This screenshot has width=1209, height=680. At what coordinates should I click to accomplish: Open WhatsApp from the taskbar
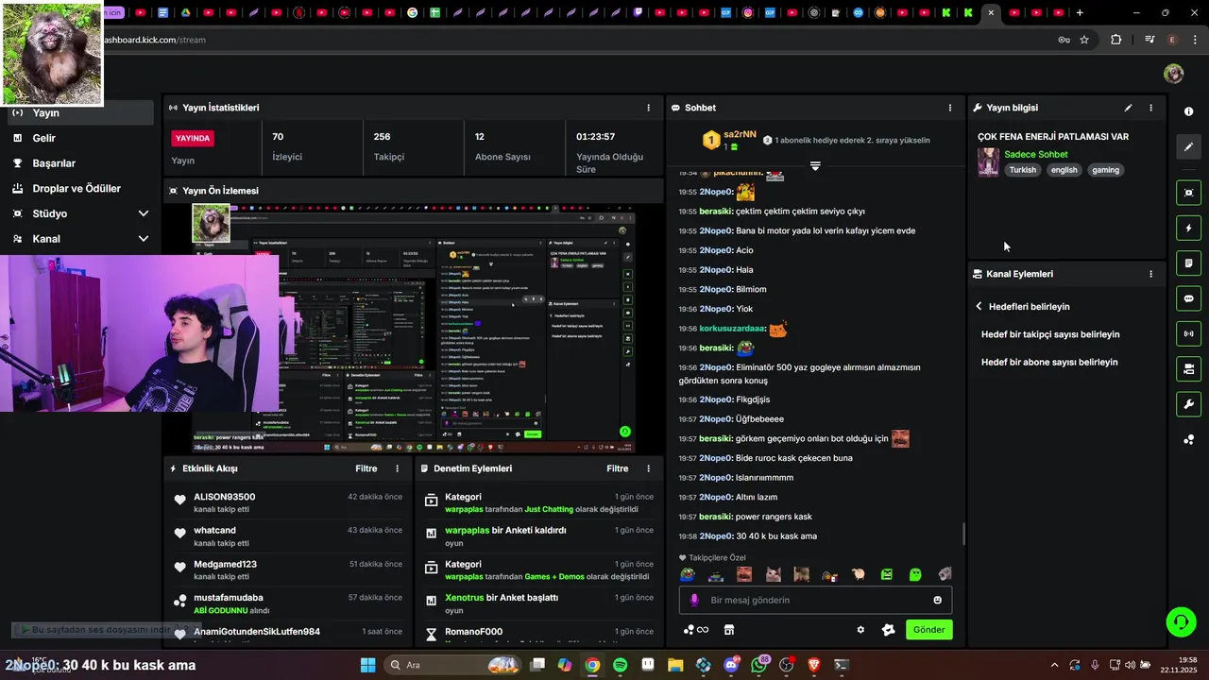point(759,665)
